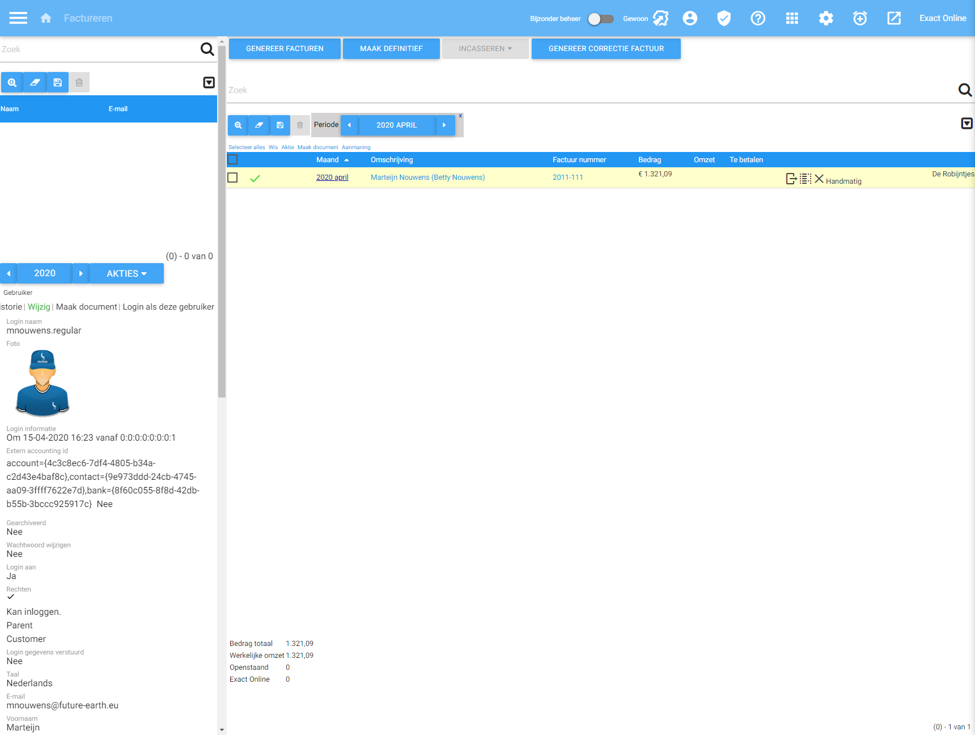This screenshot has height=735, width=975.
Task: Go to next period after 2020 APRIL
Action: point(444,125)
